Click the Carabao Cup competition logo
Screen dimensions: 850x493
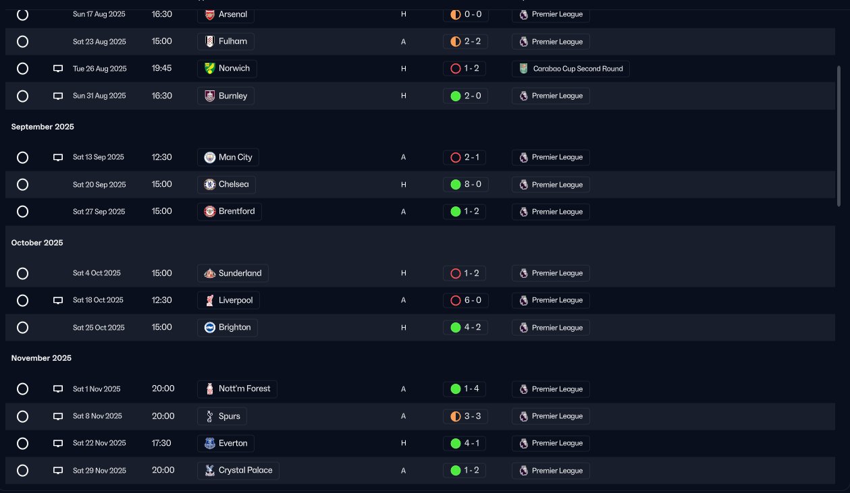coord(524,69)
